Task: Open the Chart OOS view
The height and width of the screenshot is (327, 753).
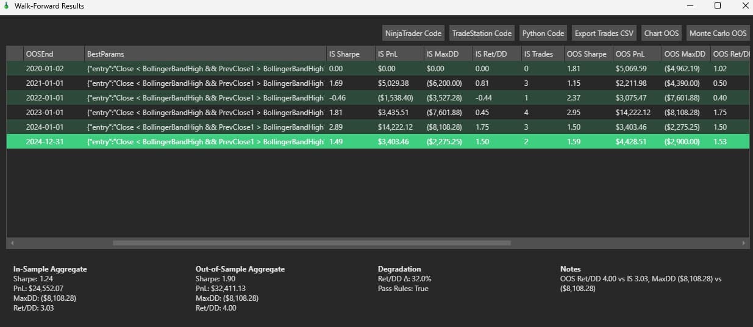Action: click(662, 33)
